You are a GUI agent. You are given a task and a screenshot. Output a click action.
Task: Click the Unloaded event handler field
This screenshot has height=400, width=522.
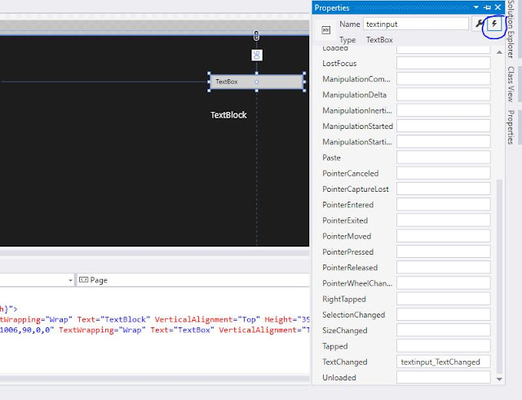point(444,377)
